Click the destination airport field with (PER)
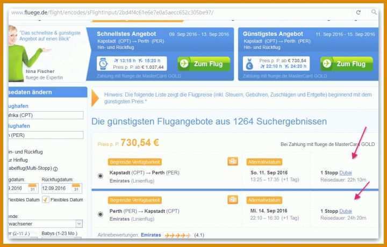The width and height of the screenshot is (387, 247). pos(46,135)
